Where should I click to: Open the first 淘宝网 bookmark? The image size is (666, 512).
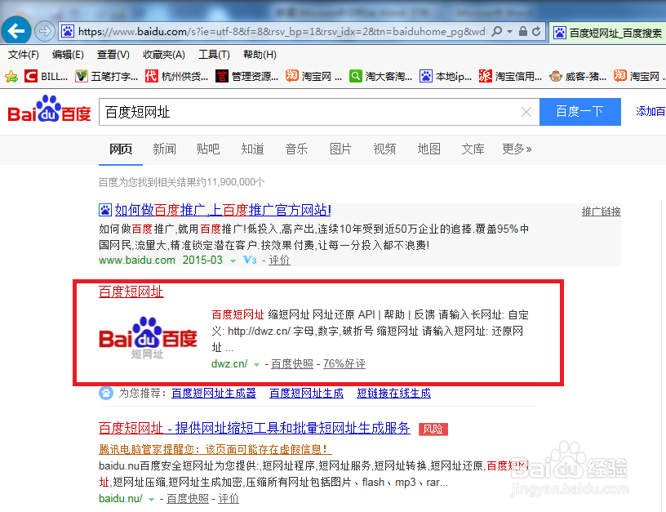[313, 77]
